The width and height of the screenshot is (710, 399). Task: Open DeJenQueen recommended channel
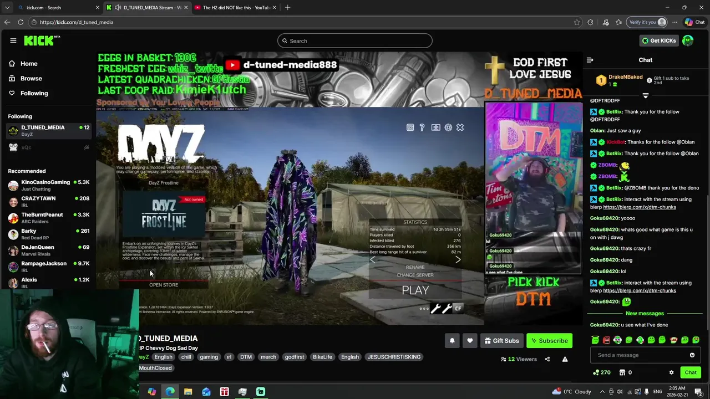tap(49, 250)
